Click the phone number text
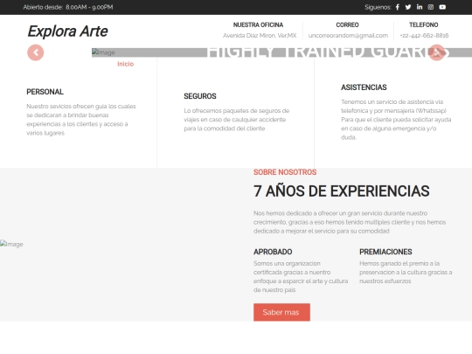The height and width of the screenshot is (354, 472). 424,36
